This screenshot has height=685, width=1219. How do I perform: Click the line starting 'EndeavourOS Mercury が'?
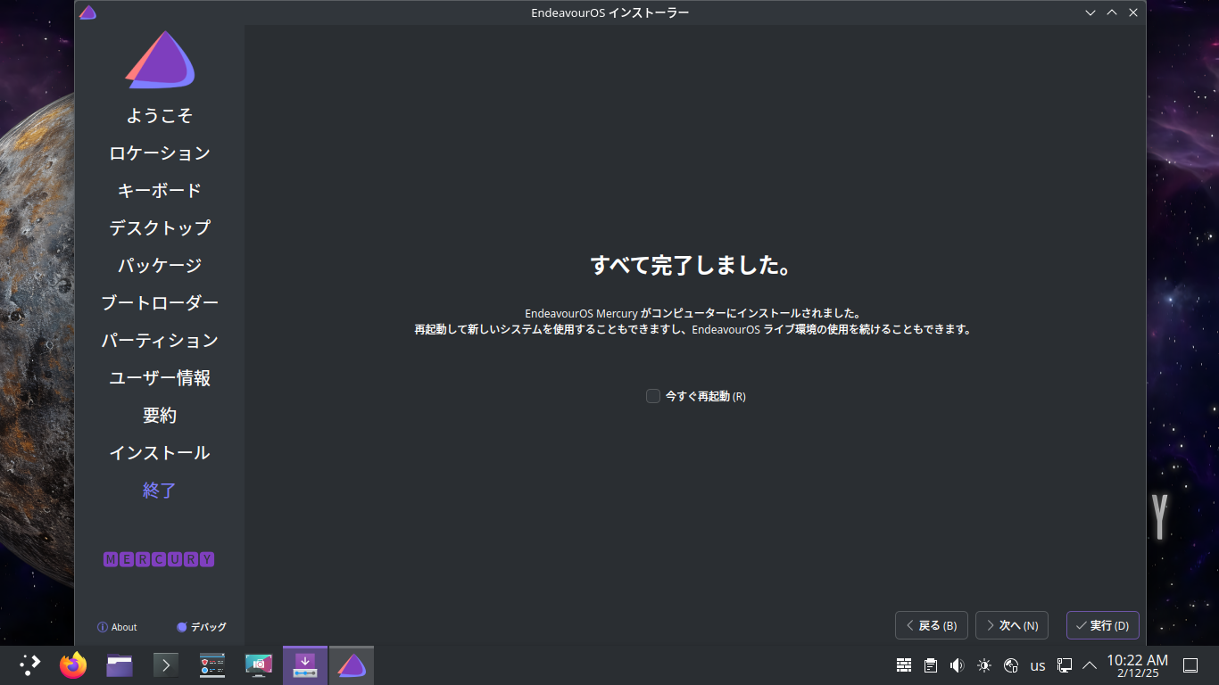click(x=692, y=314)
